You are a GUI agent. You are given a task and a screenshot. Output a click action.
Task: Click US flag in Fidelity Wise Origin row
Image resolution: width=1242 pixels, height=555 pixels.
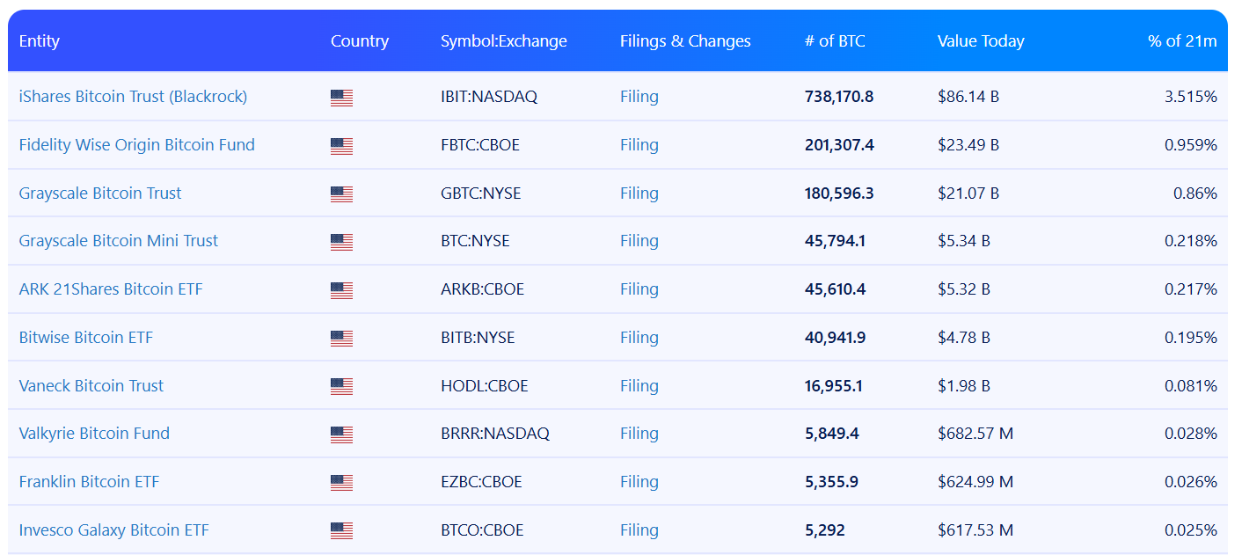(341, 146)
